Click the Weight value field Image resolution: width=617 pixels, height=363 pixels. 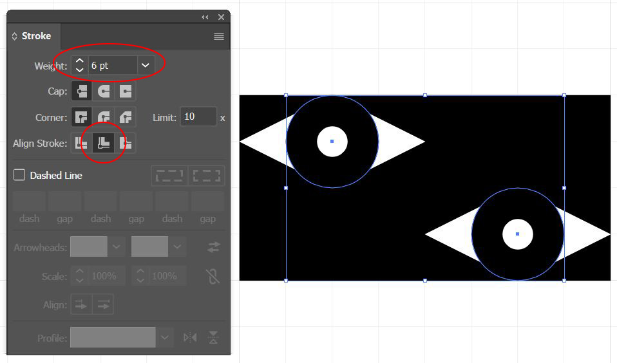coord(112,65)
